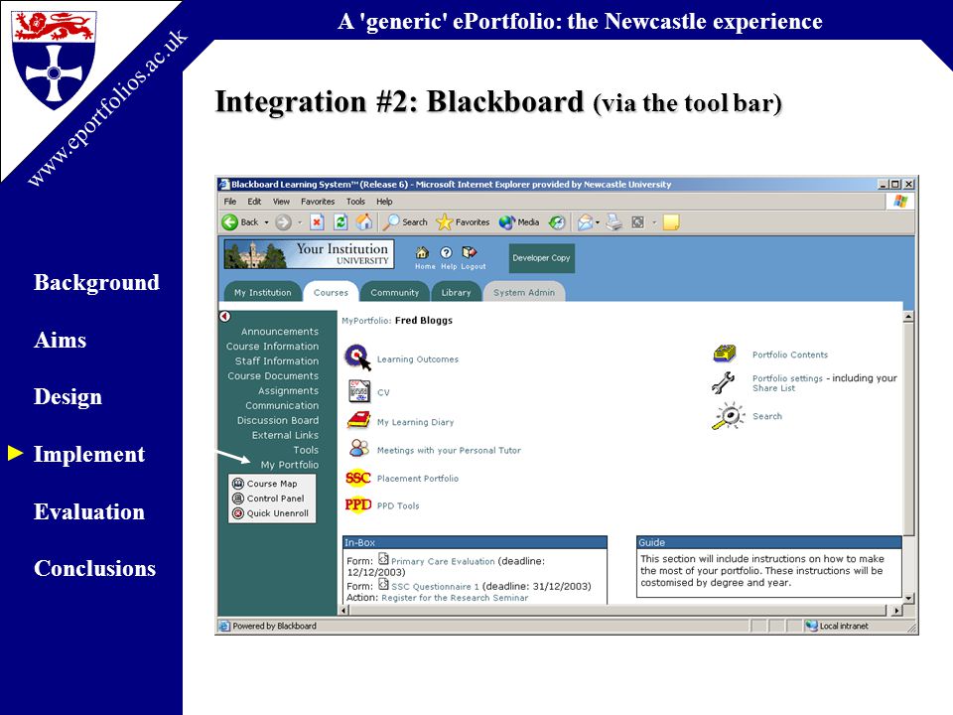Open Communication in course menu
953x715 pixels.
[282, 405]
